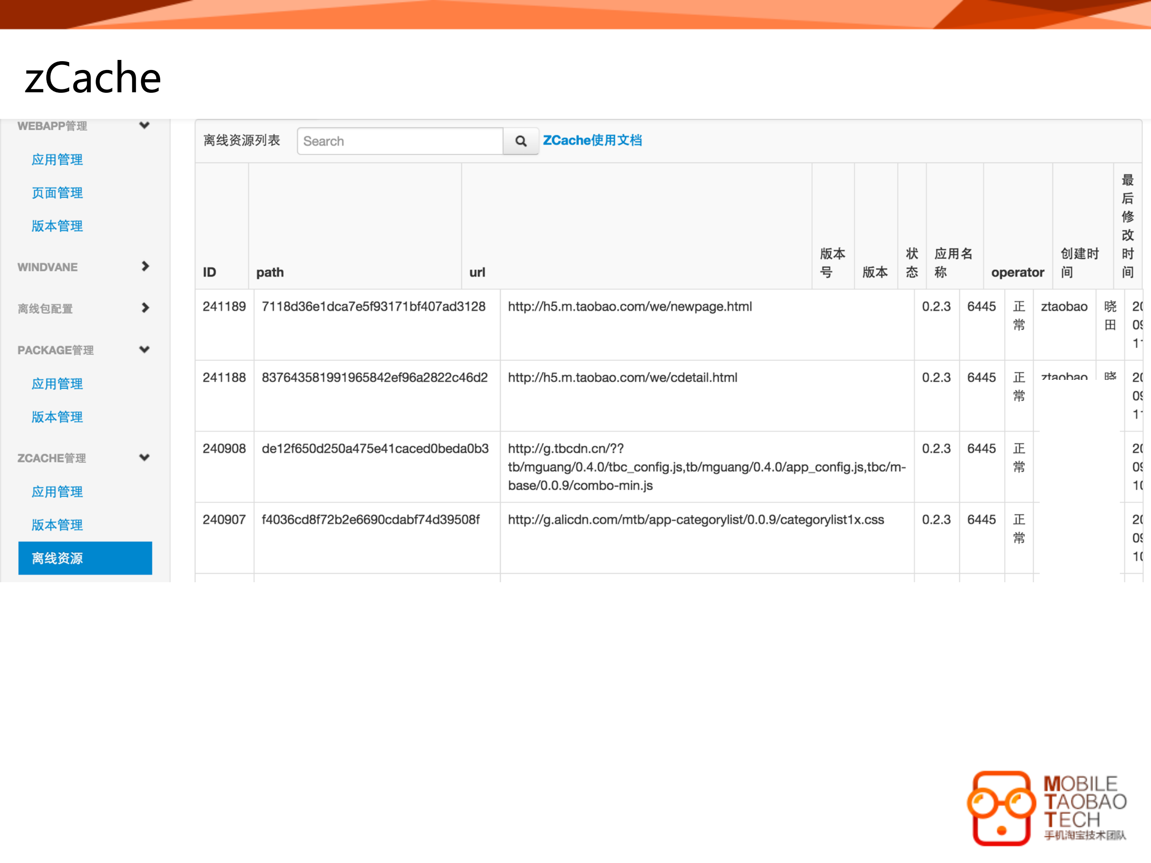The image size is (1151, 863).
Task: Collapse the WEBAPP管理 section
Action: pos(145,125)
